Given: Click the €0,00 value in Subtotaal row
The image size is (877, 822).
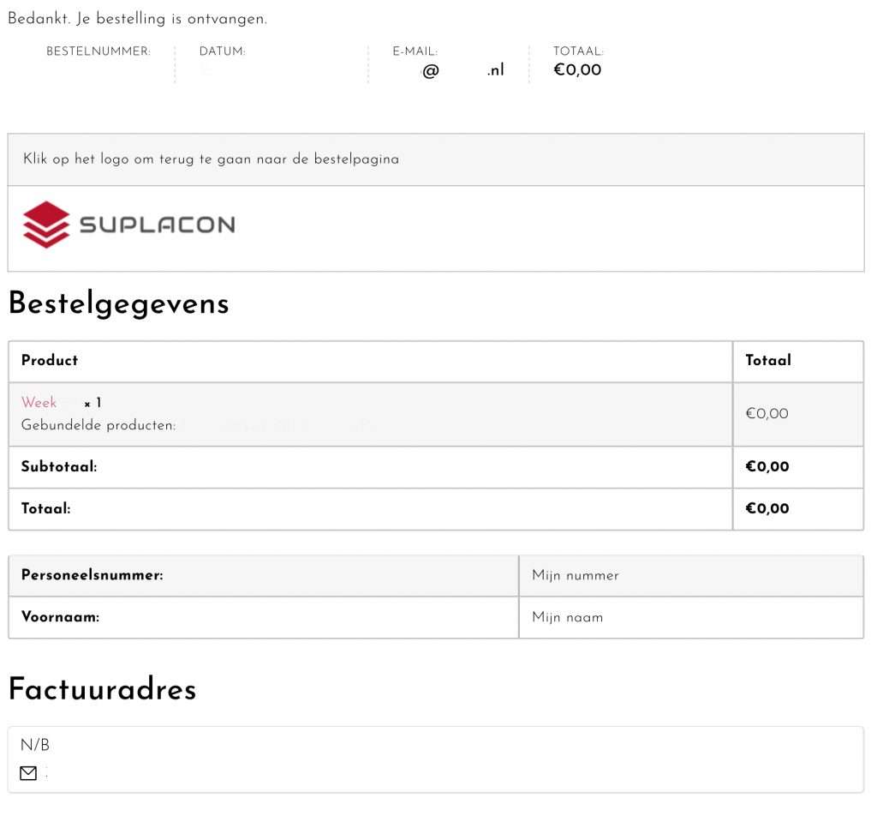Looking at the screenshot, I should point(767,467).
